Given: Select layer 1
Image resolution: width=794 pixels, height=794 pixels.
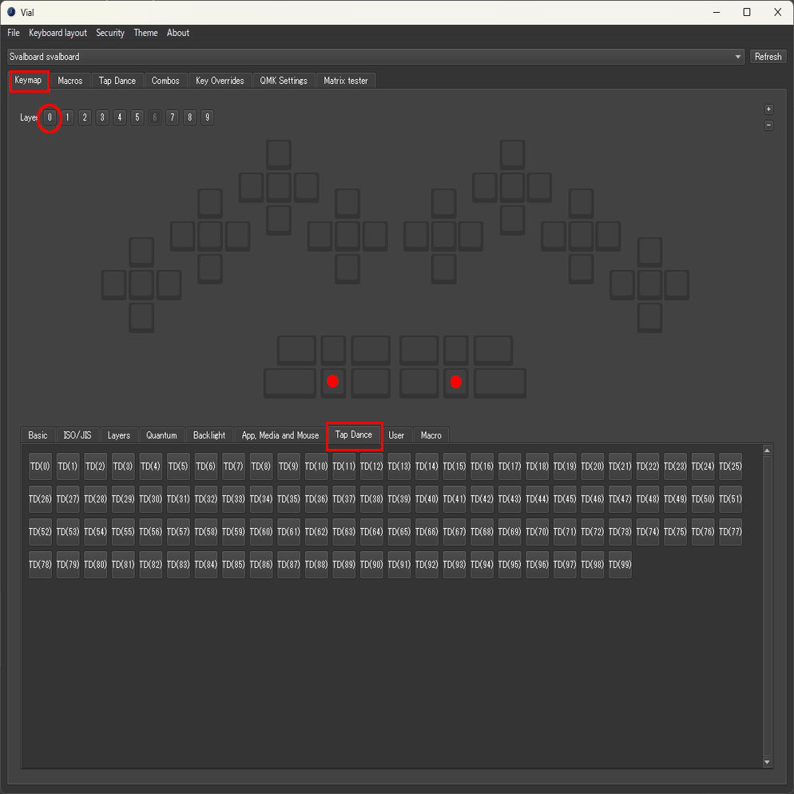Looking at the screenshot, I should pos(67,117).
